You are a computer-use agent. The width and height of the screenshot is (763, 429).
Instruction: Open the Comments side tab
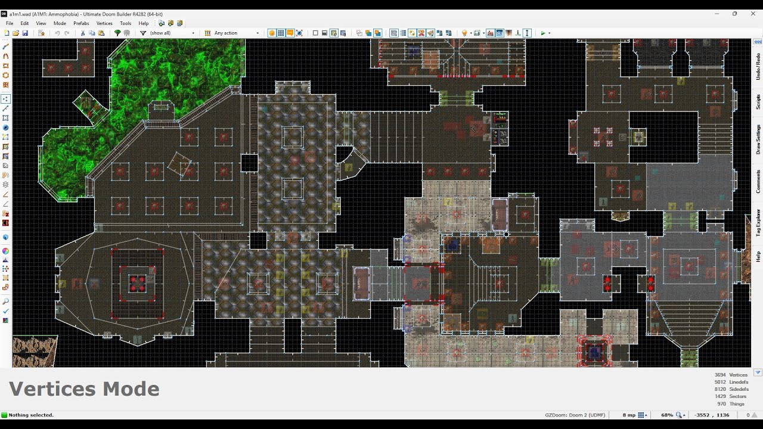tap(758, 181)
